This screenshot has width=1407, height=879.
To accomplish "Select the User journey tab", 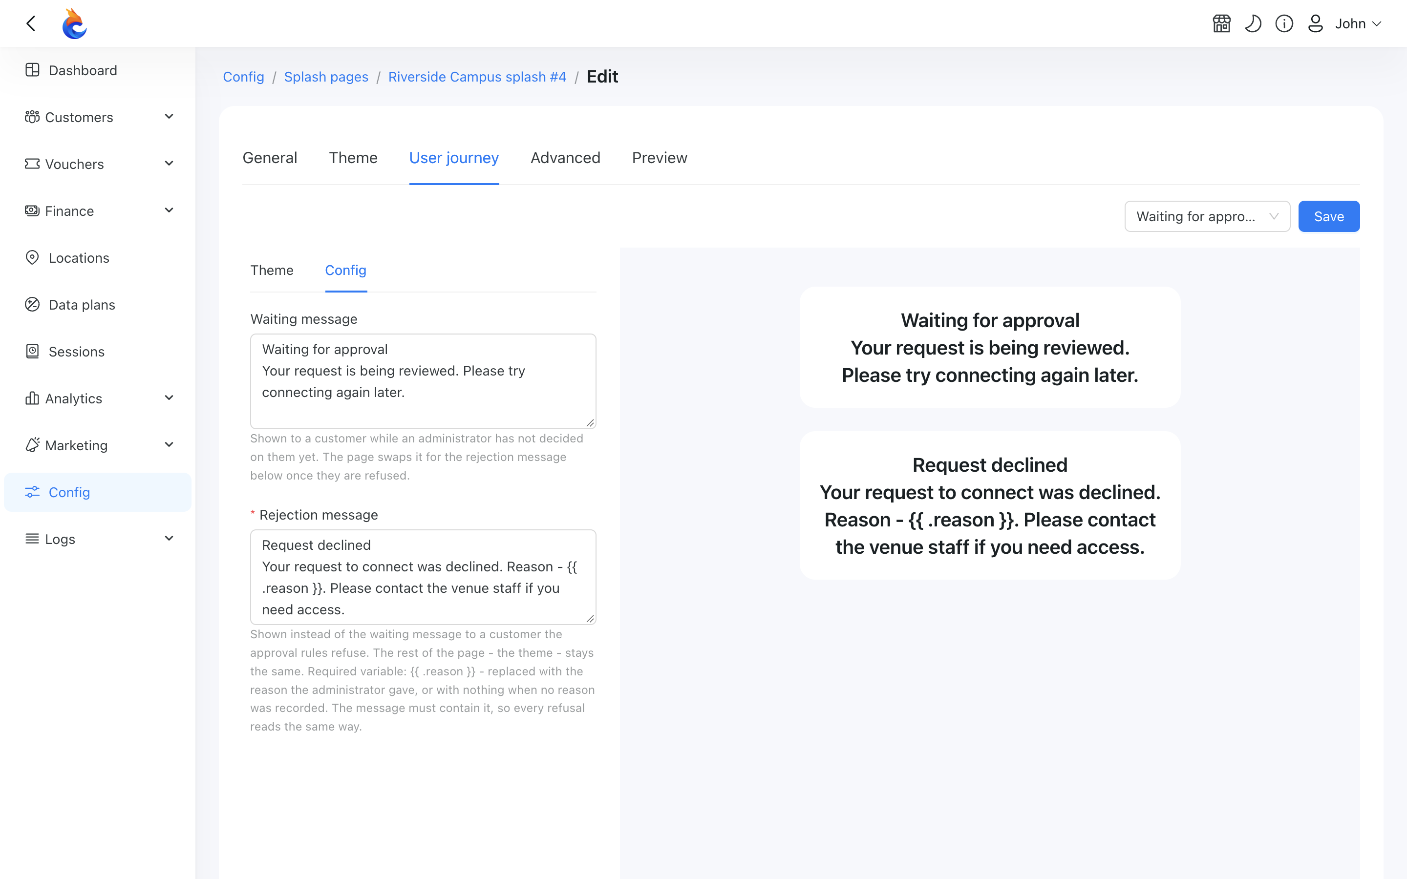I will coord(454,158).
